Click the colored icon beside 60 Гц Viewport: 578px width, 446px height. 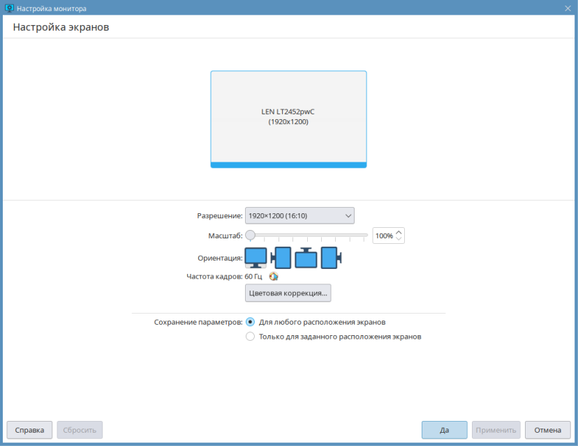[x=274, y=276]
